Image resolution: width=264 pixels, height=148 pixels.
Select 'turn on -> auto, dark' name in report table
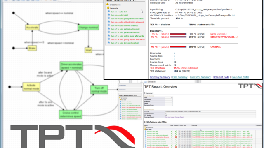point(152,131)
